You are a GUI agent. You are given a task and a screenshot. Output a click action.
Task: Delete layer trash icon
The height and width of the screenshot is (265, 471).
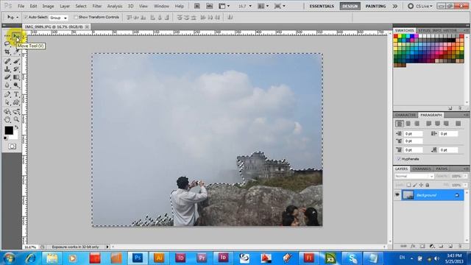click(459, 246)
